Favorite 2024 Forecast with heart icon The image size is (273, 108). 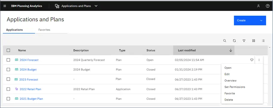point(251,60)
